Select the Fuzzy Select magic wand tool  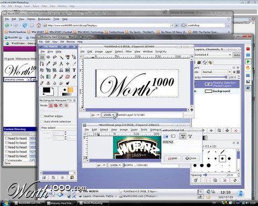61,57
